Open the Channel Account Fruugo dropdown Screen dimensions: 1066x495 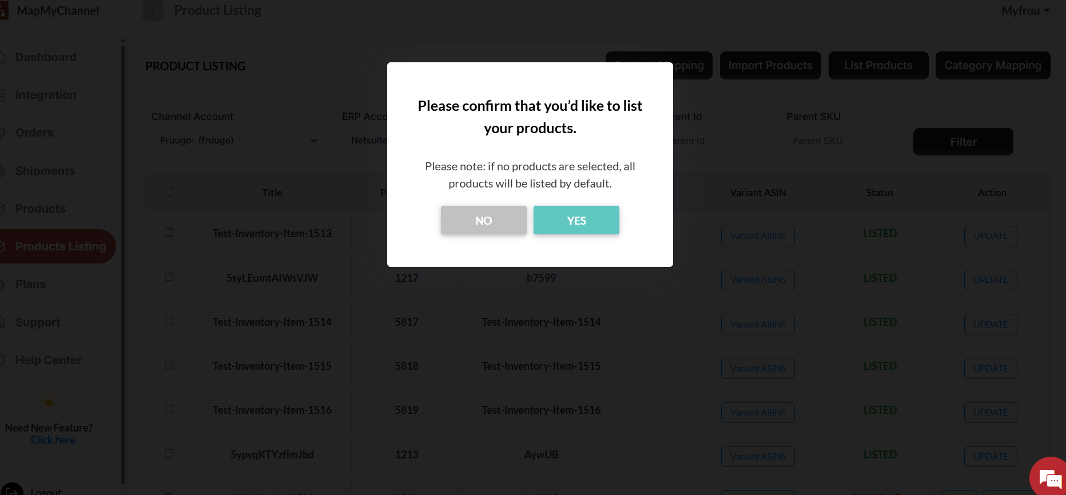[x=236, y=141]
